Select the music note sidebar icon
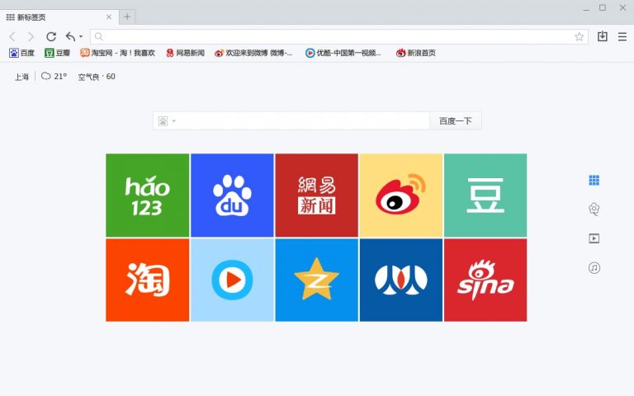This screenshot has width=634, height=396. coord(594,267)
